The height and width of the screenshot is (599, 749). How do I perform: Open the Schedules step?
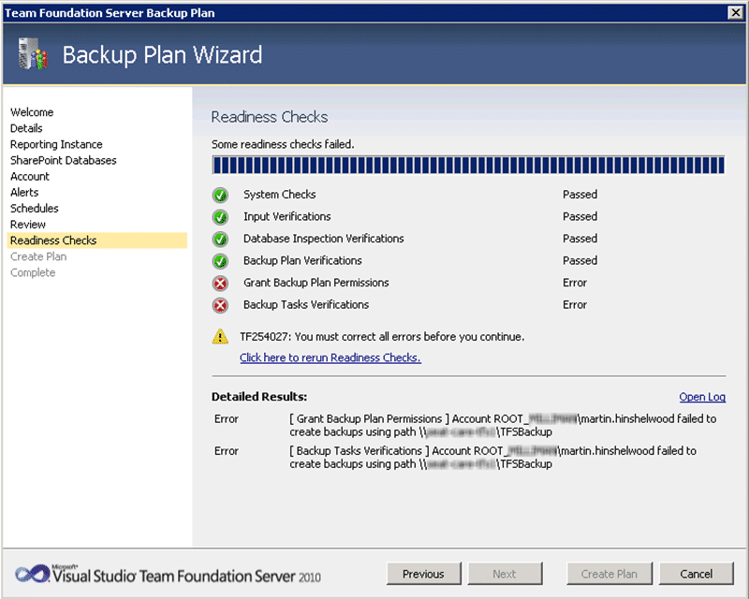click(35, 209)
